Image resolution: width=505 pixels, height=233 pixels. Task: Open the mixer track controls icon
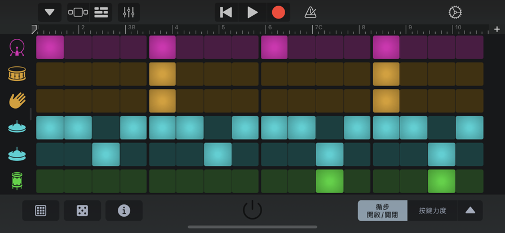[129, 12]
